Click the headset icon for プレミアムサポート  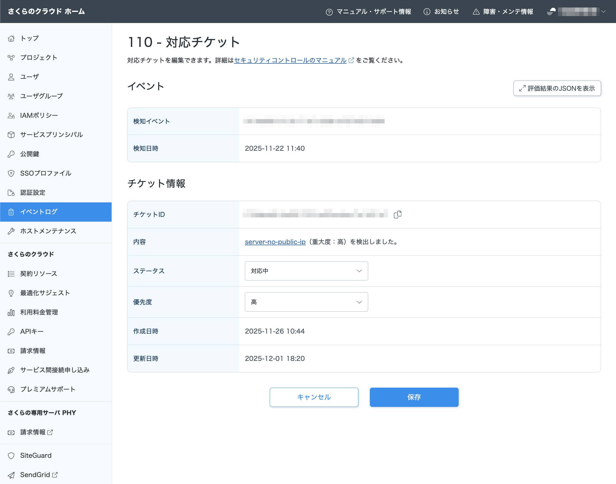pos(11,389)
